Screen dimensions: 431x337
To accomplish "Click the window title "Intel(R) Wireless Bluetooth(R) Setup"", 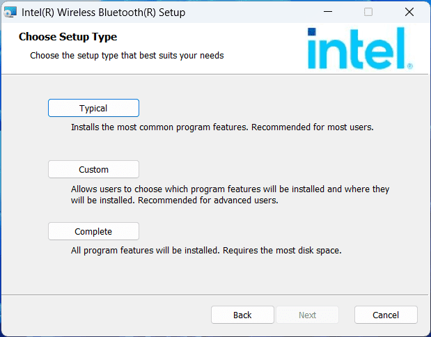I will [103, 12].
